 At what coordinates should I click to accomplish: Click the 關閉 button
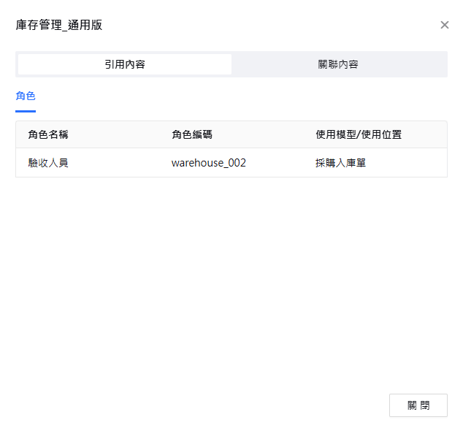(418, 405)
